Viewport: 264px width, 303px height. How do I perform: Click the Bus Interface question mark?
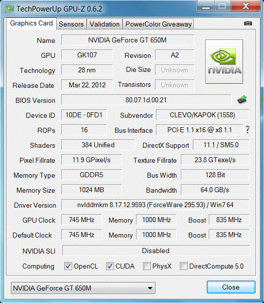coord(248,129)
